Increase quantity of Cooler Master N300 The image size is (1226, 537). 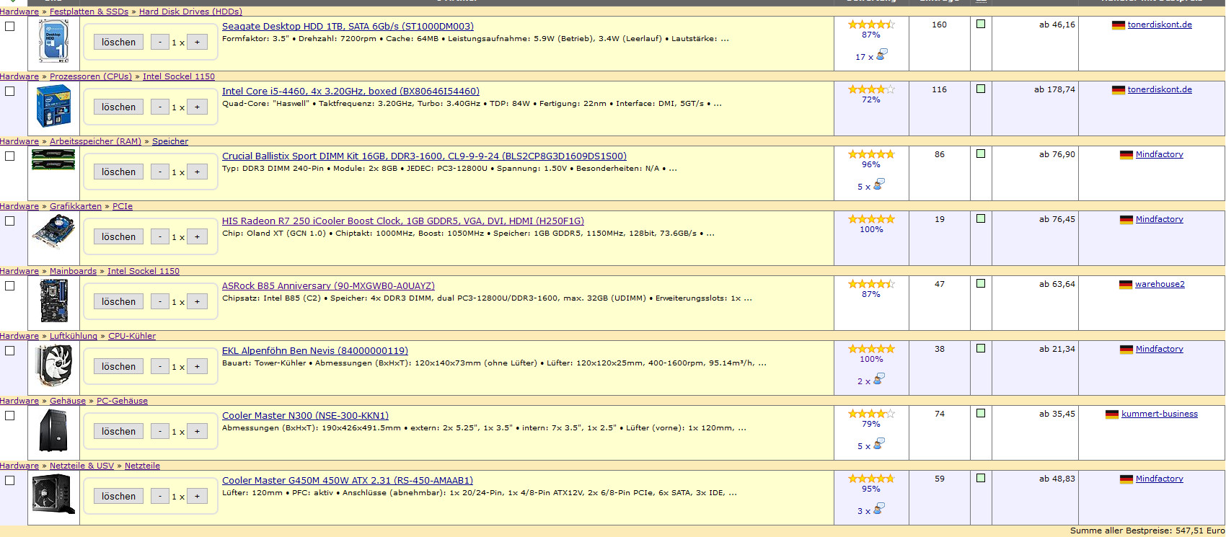[197, 431]
